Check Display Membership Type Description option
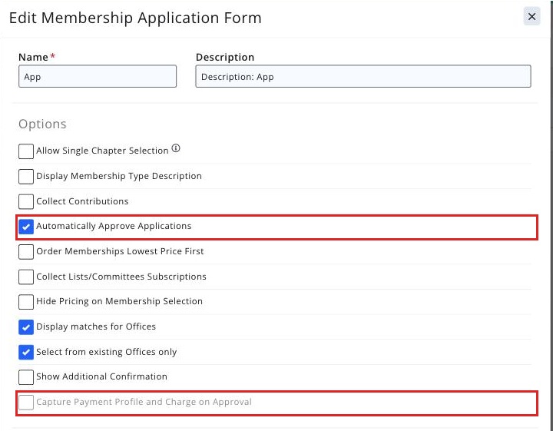Image resolution: width=553 pixels, height=431 pixels. 26,177
